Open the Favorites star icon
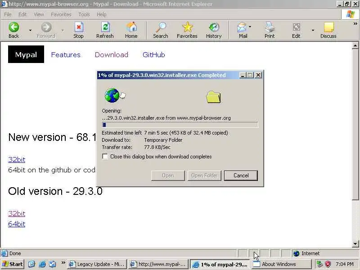 187,27
